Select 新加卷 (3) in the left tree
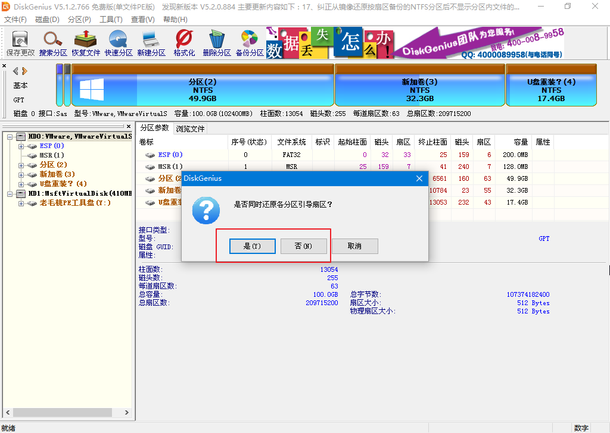Screen dimensions: 610x433 pos(57,174)
